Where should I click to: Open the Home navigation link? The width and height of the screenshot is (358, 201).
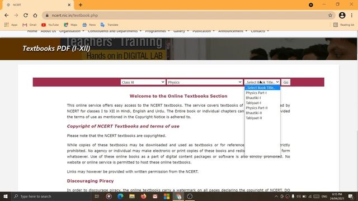(32, 31)
